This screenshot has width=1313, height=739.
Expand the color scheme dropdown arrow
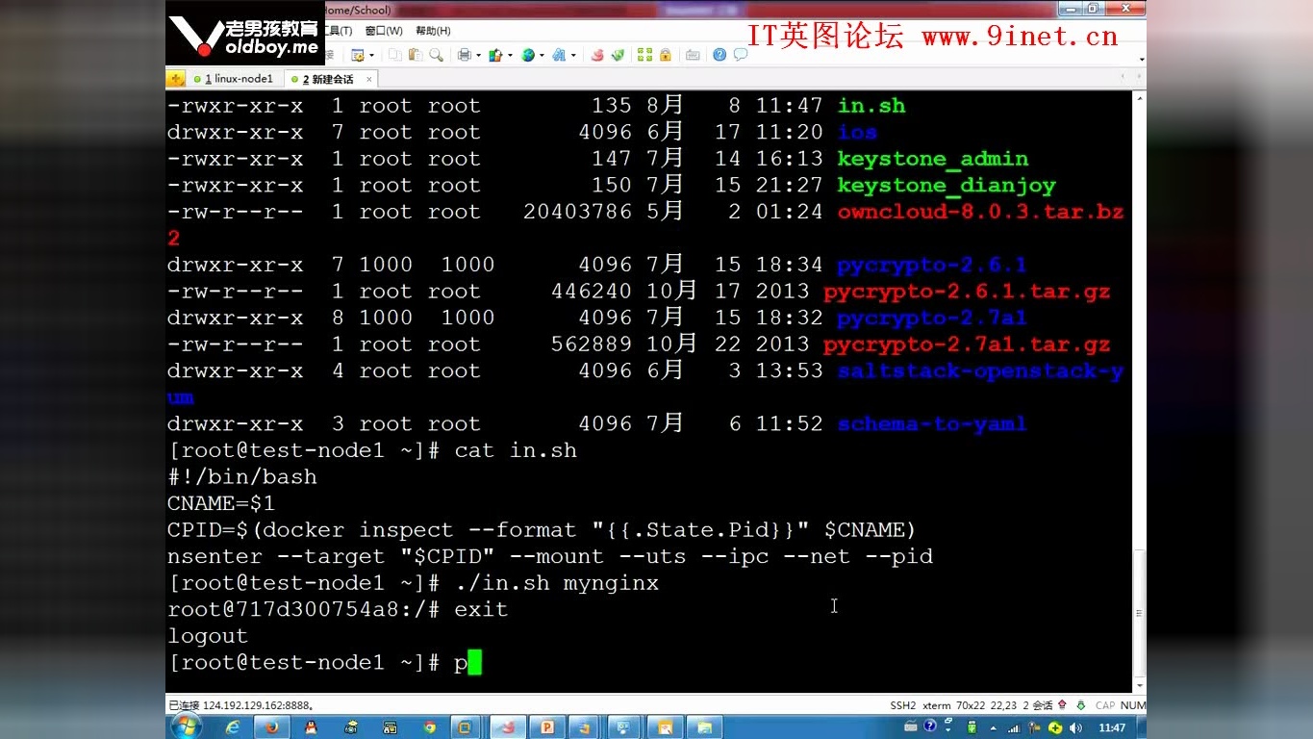pyautogui.click(x=510, y=55)
